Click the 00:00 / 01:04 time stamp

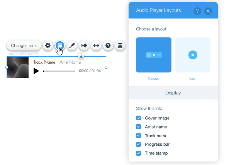pyautogui.click(x=90, y=71)
